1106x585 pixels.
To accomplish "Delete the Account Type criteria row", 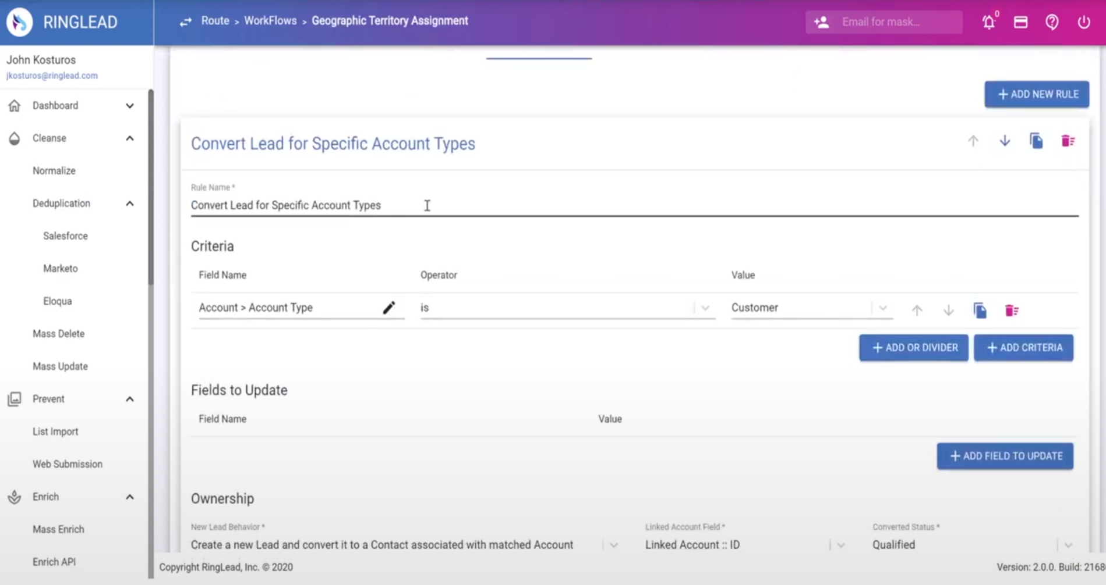I will [1012, 311].
